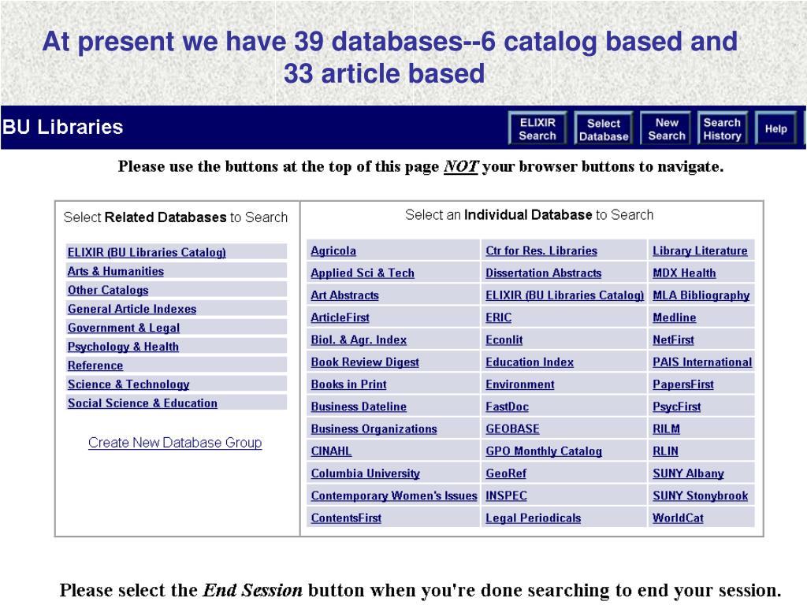The image size is (807, 605).
Task: Select the CINAHL database
Action: click(x=331, y=451)
